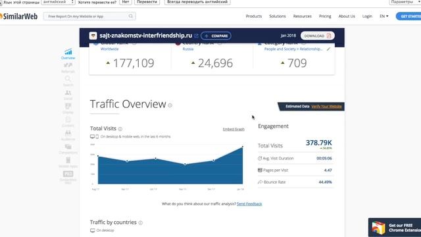Open the SimilarWeb PRO sidebar item
The height and width of the screenshot is (237, 421).
click(x=68, y=177)
